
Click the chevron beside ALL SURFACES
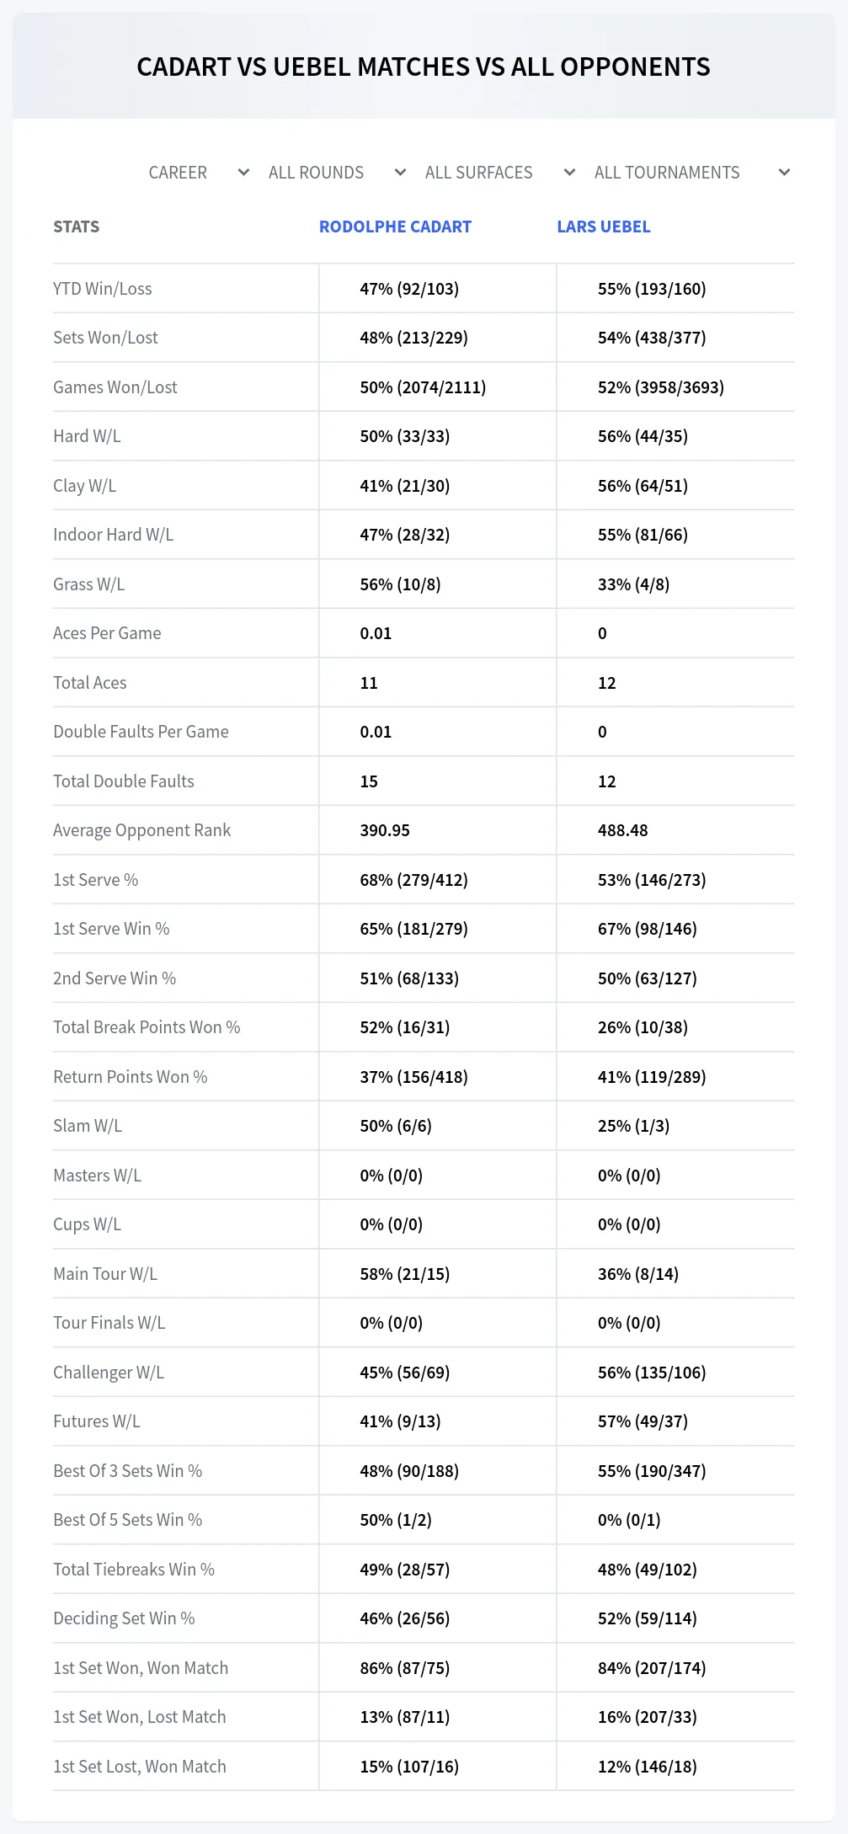569,173
